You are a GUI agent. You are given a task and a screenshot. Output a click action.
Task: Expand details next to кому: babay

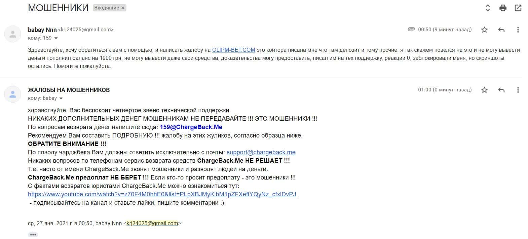click(61, 98)
